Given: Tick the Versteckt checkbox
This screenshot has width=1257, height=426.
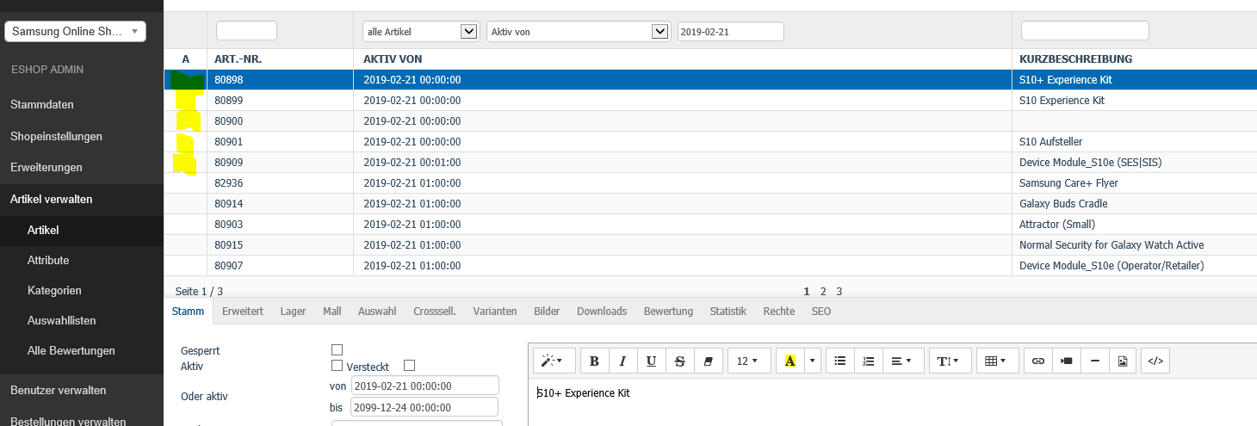Looking at the screenshot, I should [409, 366].
